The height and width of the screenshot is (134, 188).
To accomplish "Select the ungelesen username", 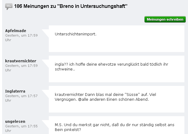I will click(x=15, y=121).
